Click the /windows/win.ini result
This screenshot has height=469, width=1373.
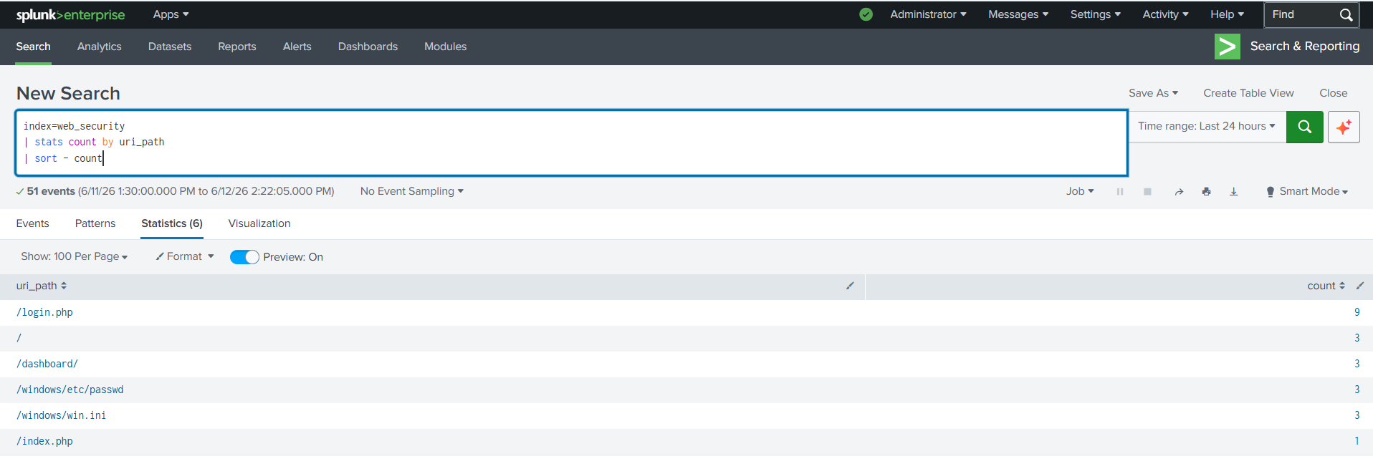point(61,415)
